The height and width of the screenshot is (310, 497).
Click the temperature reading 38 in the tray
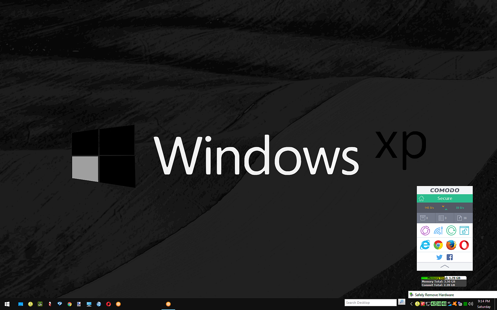(439, 304)
